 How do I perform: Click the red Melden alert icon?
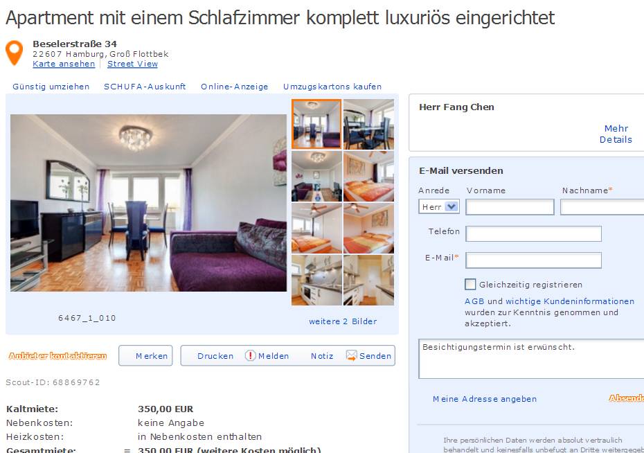[250, 355]
